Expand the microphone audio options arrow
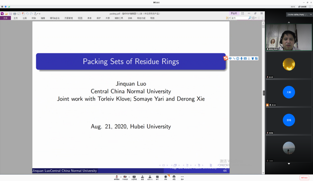 click(121, 177)
